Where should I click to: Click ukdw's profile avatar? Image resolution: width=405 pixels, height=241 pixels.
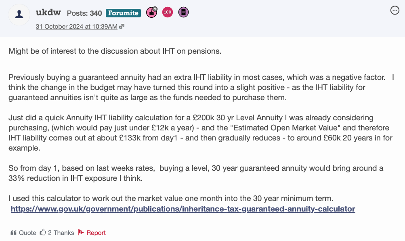(20, 15)
